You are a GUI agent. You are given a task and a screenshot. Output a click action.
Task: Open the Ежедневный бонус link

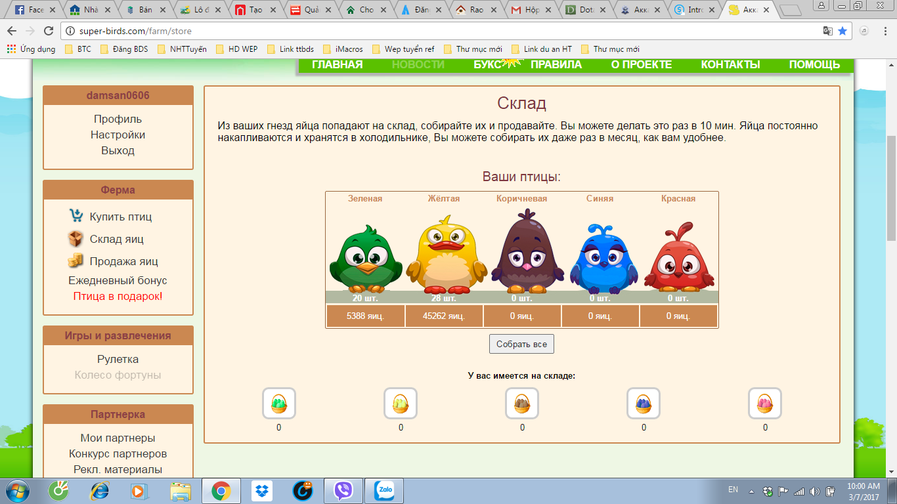click(x=118, y=280)
